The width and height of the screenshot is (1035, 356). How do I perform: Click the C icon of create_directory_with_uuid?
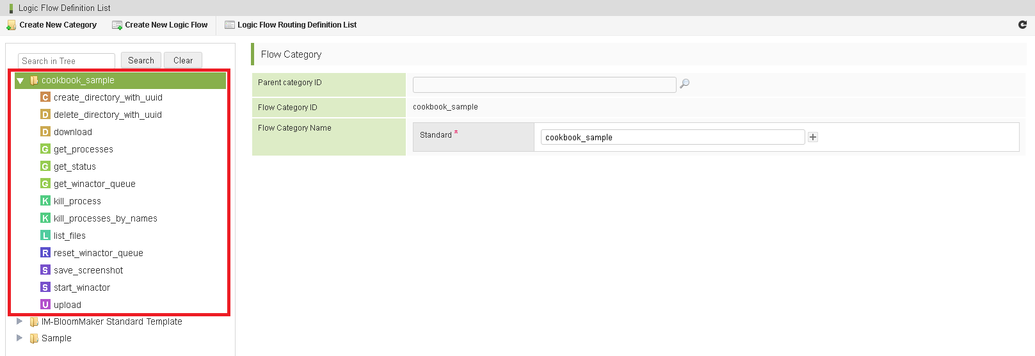pyautogui.click(x=45, y=97)
